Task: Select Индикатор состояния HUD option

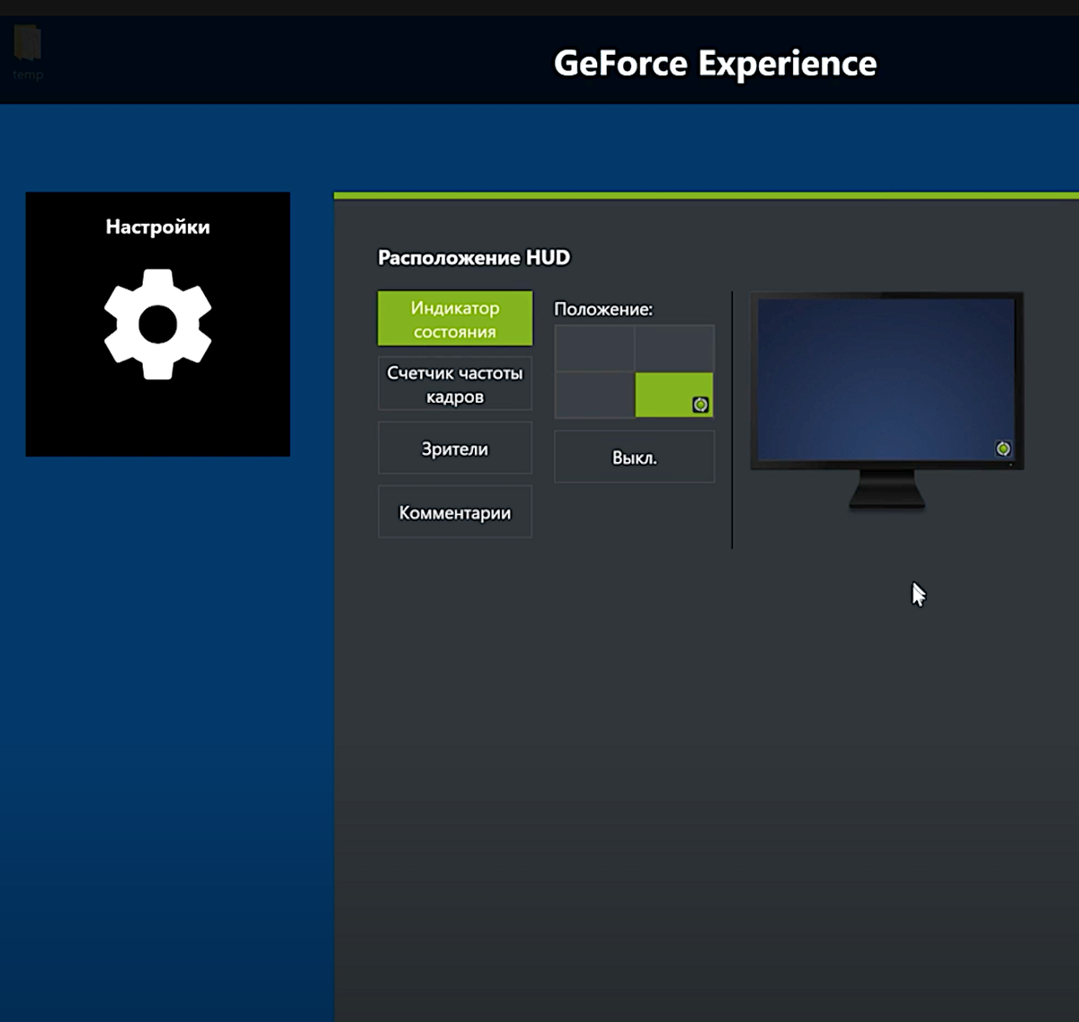Action: coord(455,318)
